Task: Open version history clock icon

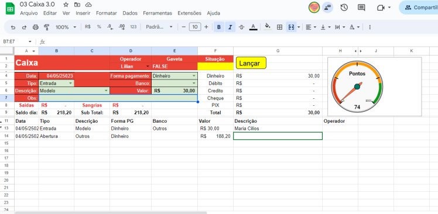Action: [x=344, y=8]
